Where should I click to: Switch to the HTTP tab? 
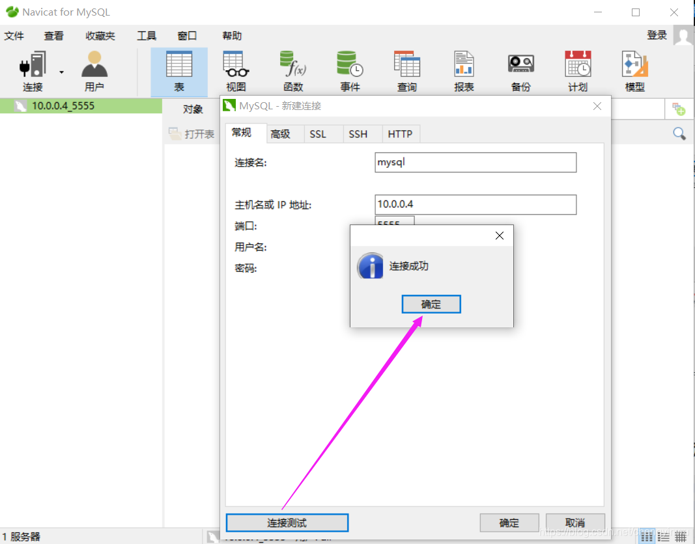coord(400,134)
